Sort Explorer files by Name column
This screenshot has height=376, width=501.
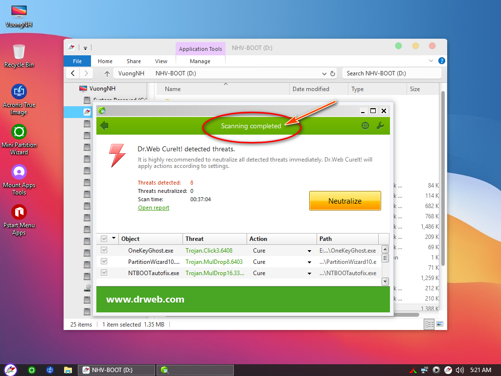point(223,89)
